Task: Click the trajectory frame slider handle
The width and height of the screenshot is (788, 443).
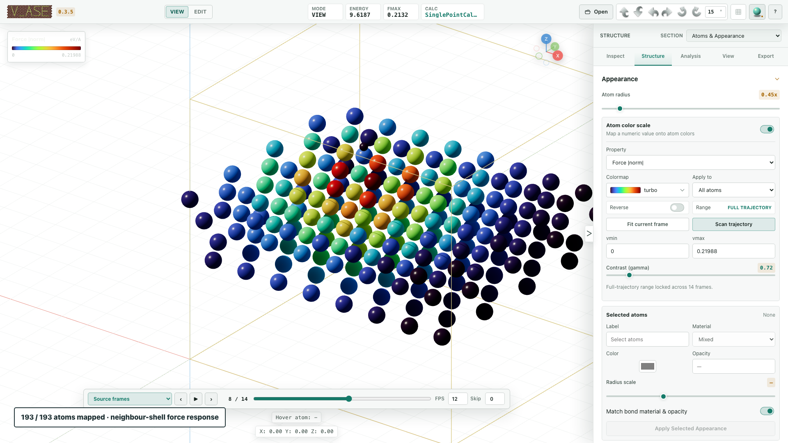Action: click(x=349, y=399)
